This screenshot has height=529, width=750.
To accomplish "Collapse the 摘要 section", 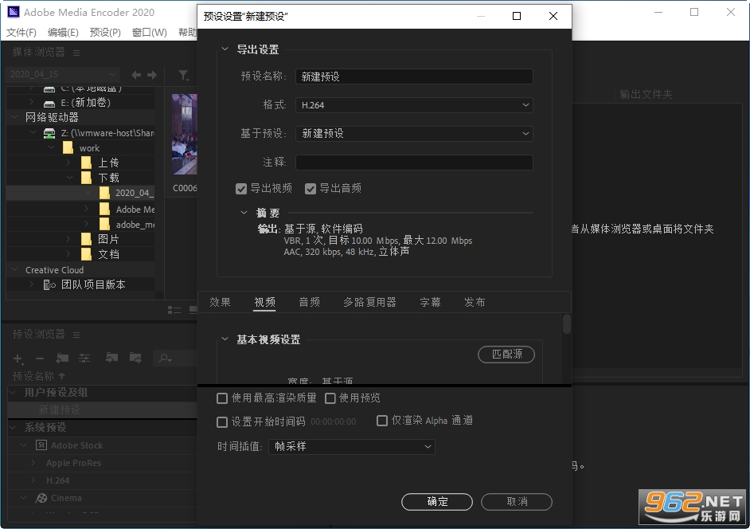I will click(x=244, y=212).
